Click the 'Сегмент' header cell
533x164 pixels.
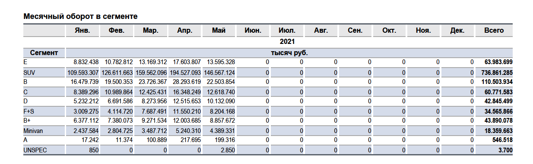pyautogui.click(x=44, y=53)
